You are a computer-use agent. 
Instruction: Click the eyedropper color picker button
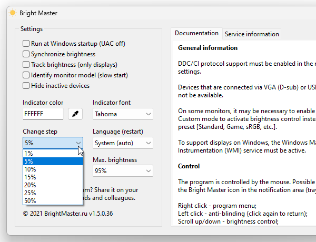(x=75, y=114)
